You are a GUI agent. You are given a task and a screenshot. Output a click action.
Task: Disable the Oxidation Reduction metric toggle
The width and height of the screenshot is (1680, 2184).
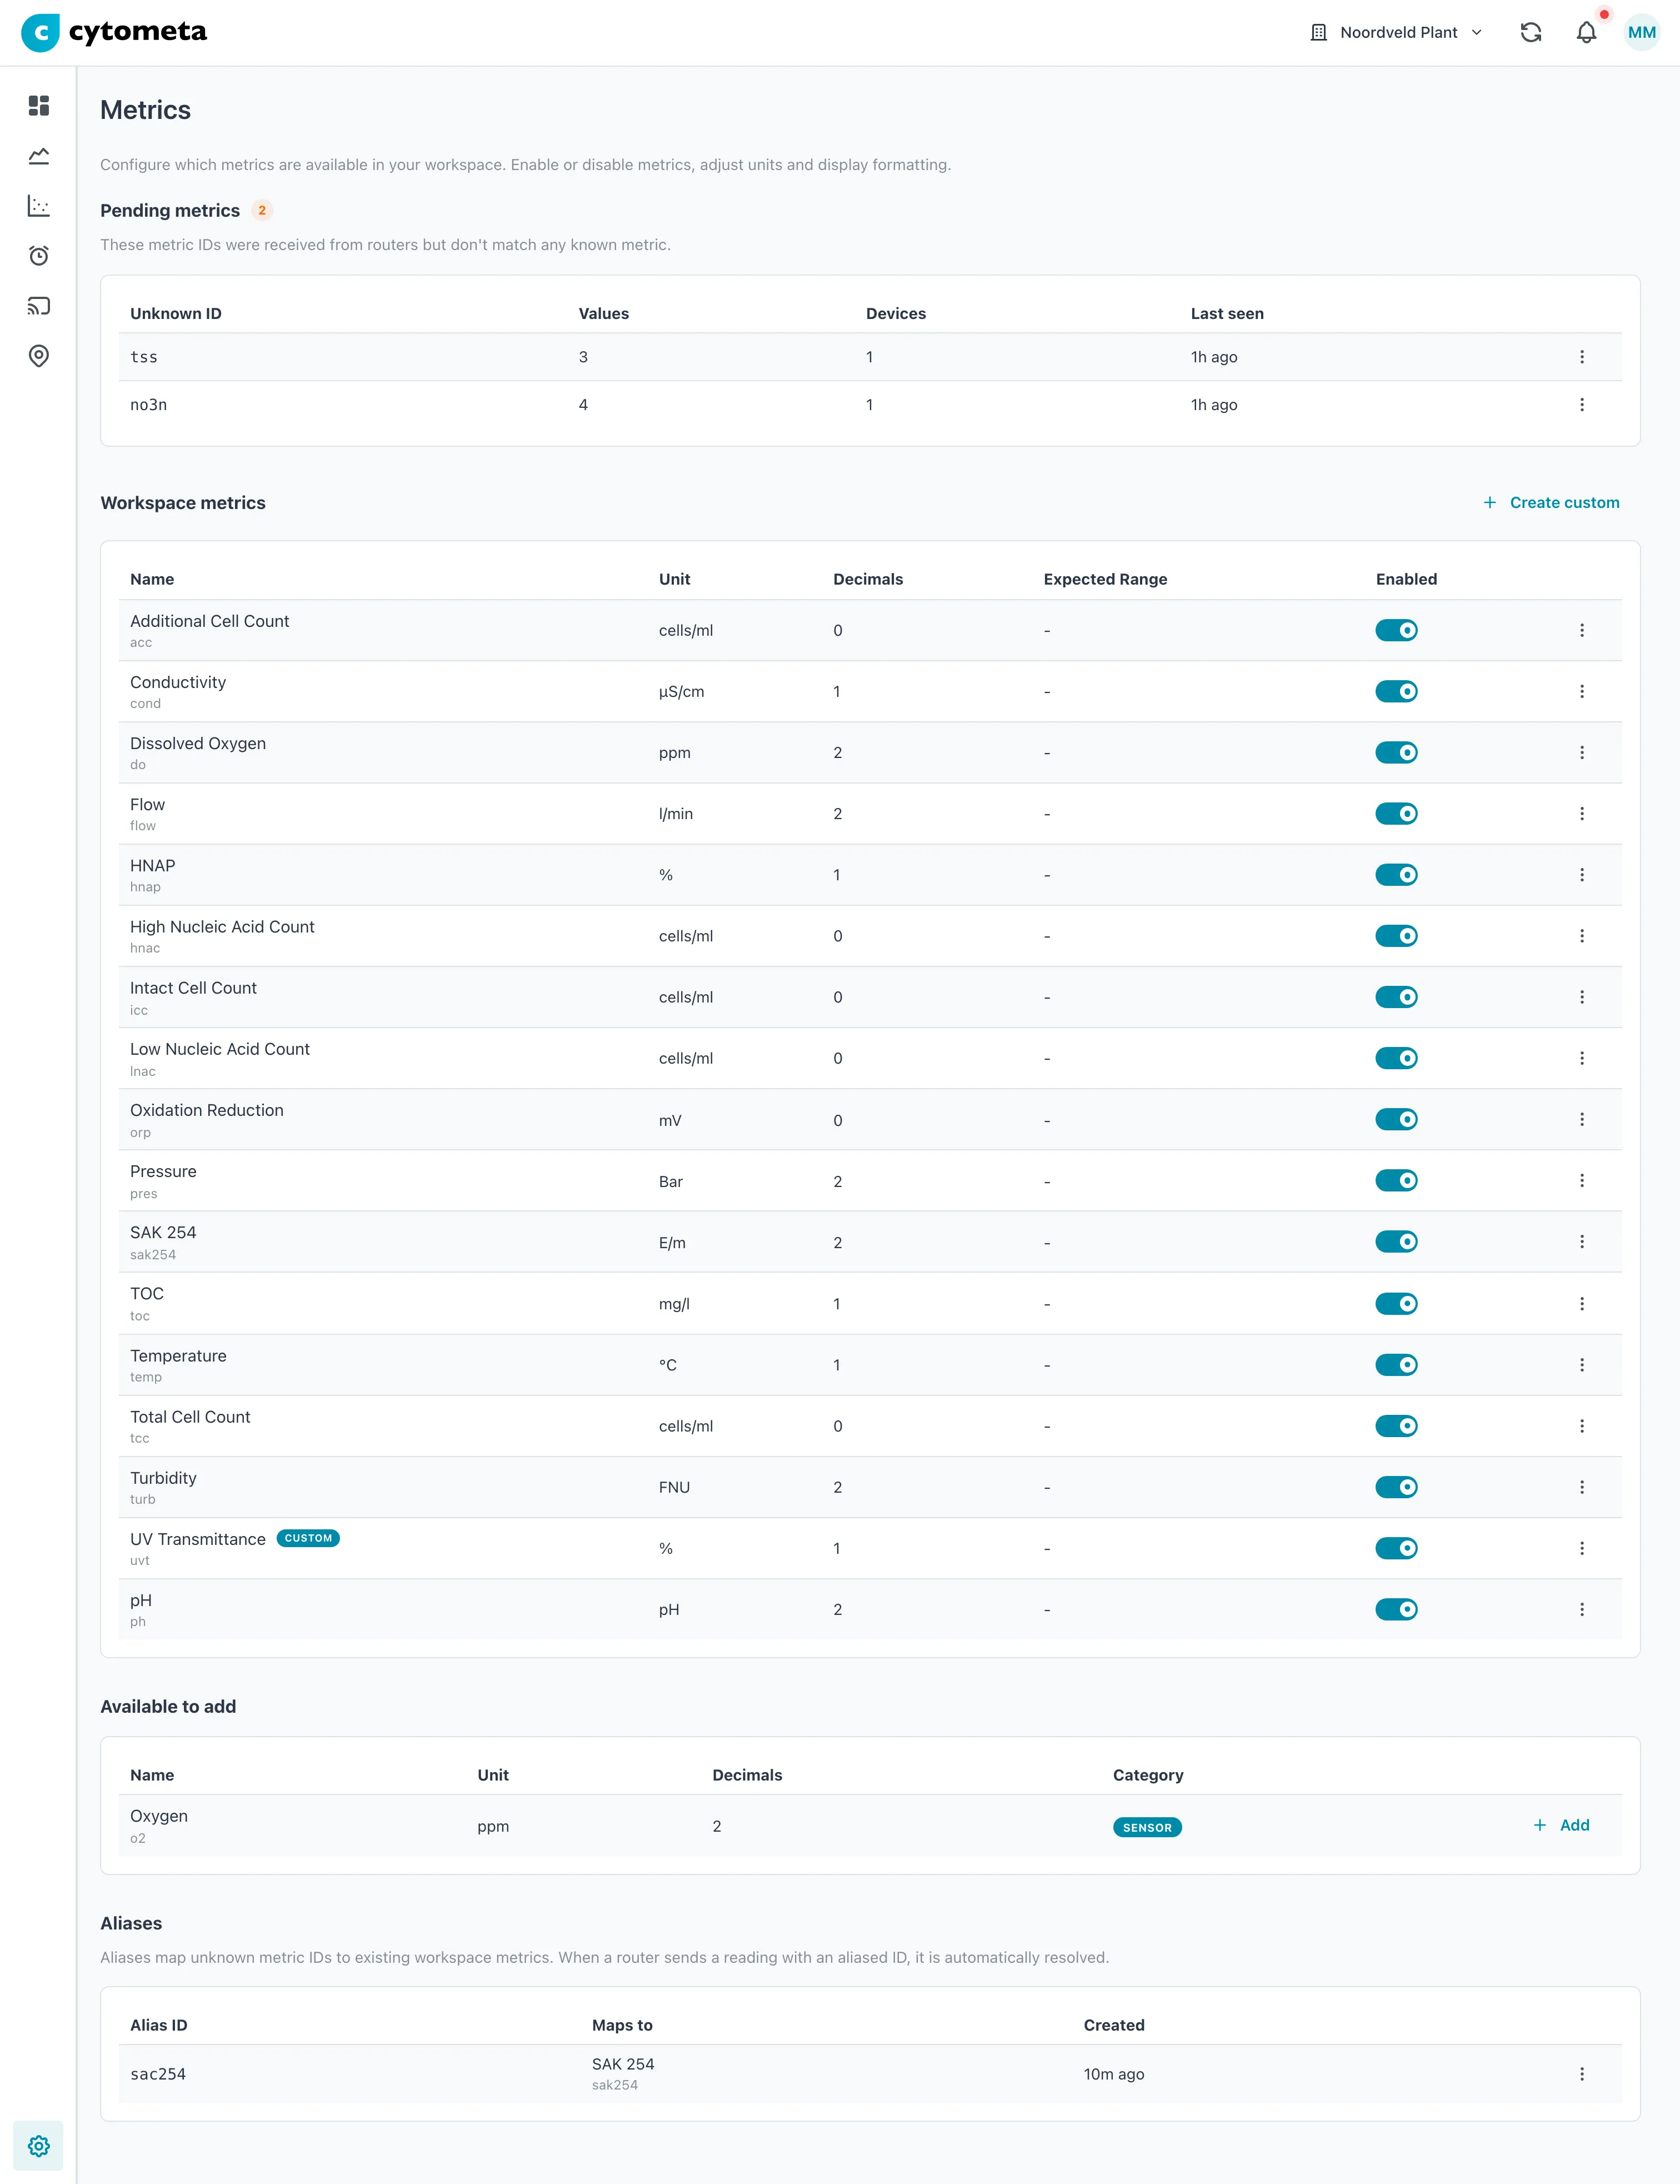(1396, 1119)
